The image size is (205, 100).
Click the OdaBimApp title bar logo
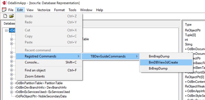tap(4, 3)
